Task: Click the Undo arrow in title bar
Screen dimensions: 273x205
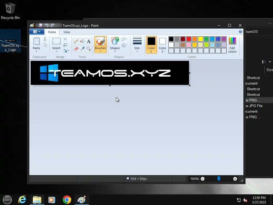Action: pyautogui.click(x=46, y=25)
